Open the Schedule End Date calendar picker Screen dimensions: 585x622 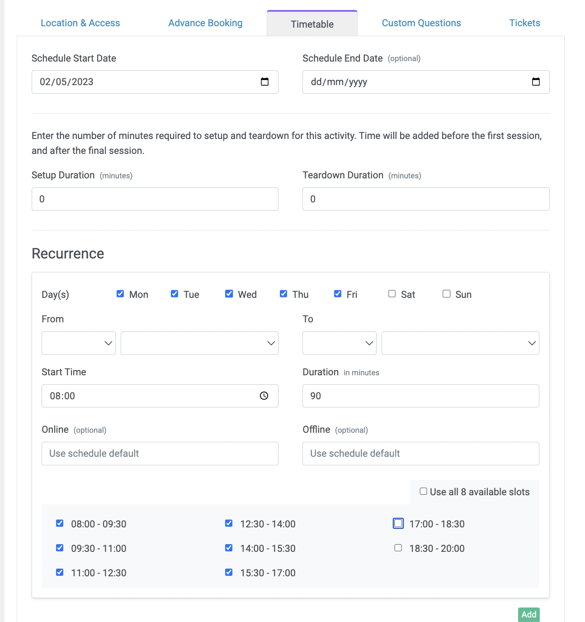pyautogui.click(x=536, y=82)
